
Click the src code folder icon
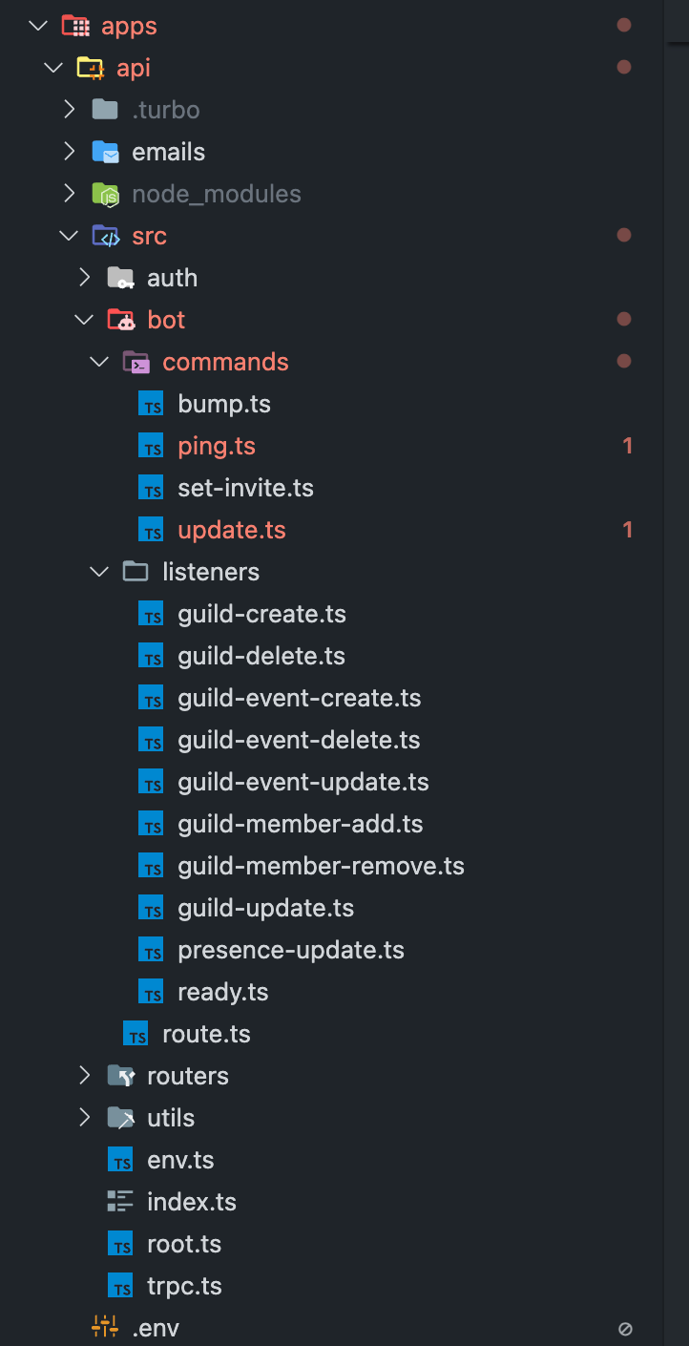105,236
